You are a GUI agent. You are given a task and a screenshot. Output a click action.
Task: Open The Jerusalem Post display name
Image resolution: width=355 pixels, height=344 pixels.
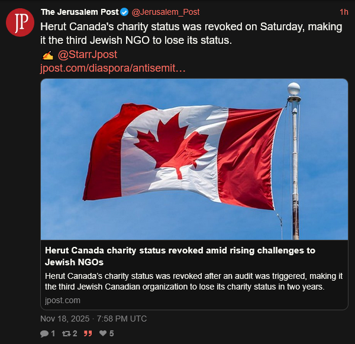tap(79, 12)
